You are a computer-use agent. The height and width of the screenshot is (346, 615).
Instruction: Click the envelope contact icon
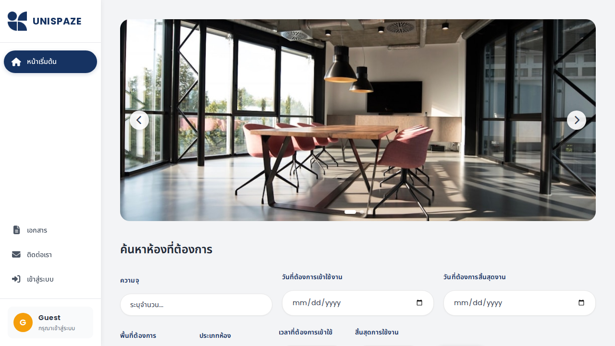16,255
